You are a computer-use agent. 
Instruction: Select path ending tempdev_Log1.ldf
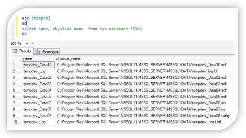[x=144, y=122]
